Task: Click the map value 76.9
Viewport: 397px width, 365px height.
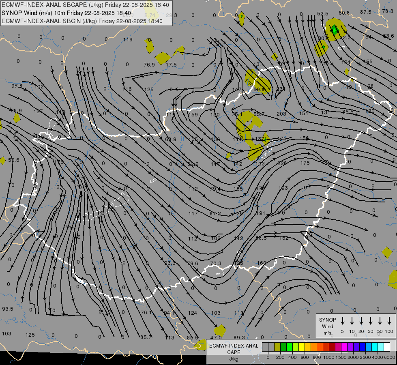Action: pyautogui.click(x=149, y=65)
